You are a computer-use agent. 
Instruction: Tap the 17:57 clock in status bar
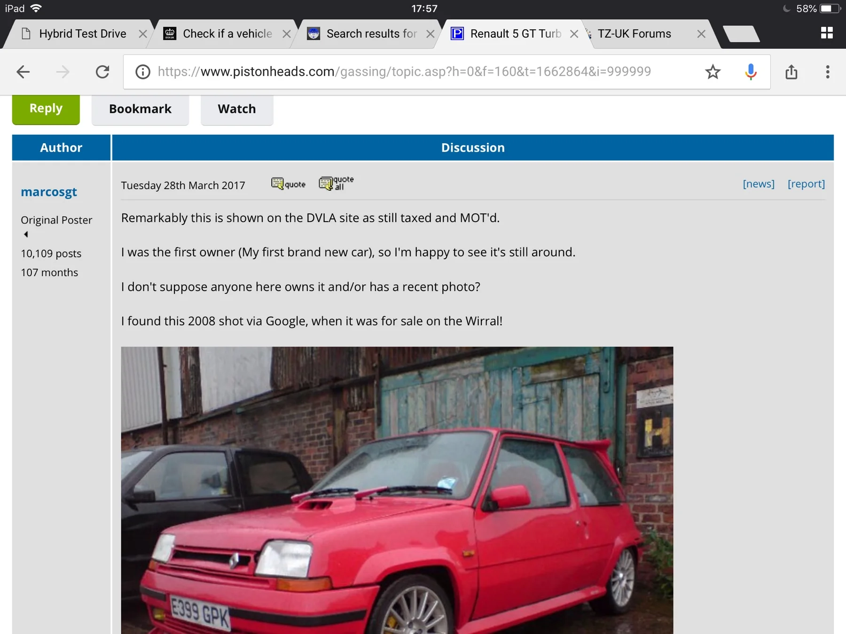pyautogui.click(x=424, y=8)
